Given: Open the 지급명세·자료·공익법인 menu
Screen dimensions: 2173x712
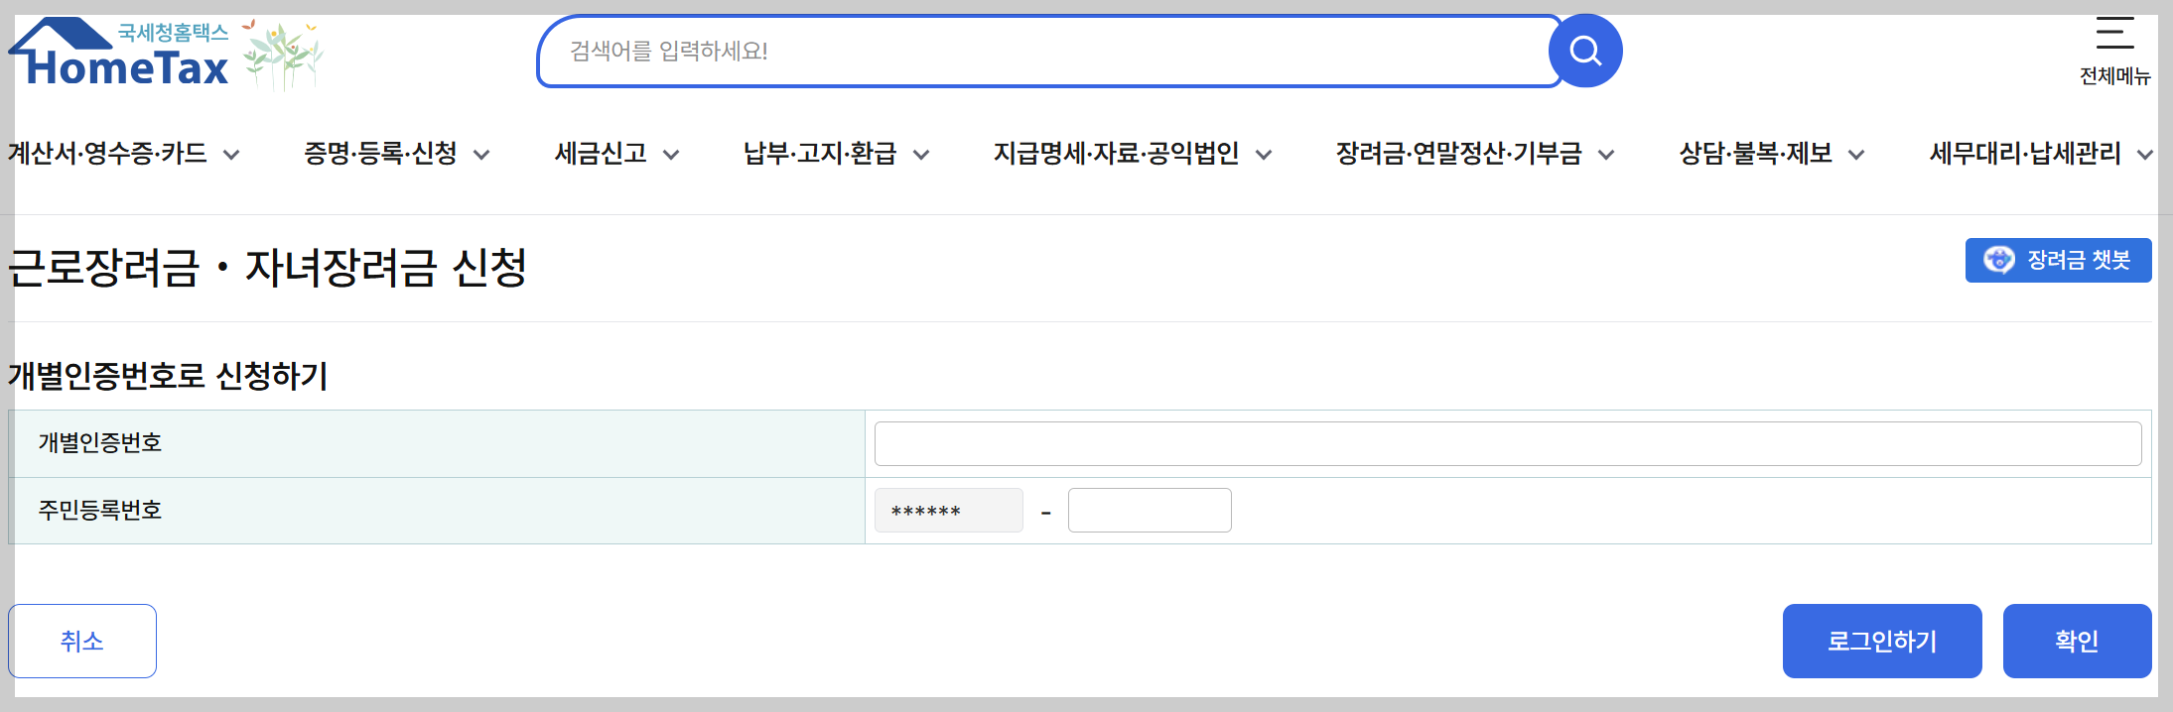Looking at the screenshot, I should click(x=1116, y=153).
